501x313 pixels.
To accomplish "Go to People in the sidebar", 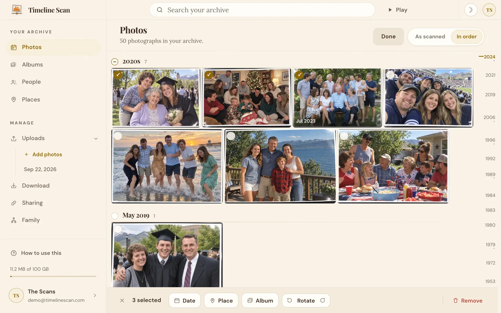I will (x=53, y=82).
